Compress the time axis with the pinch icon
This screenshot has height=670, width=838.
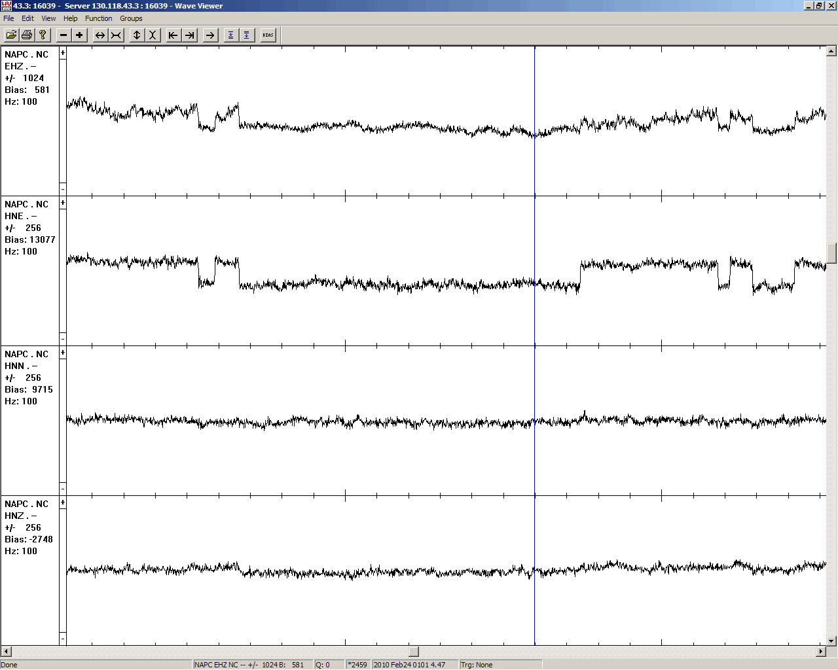click(x=116, y=35)
